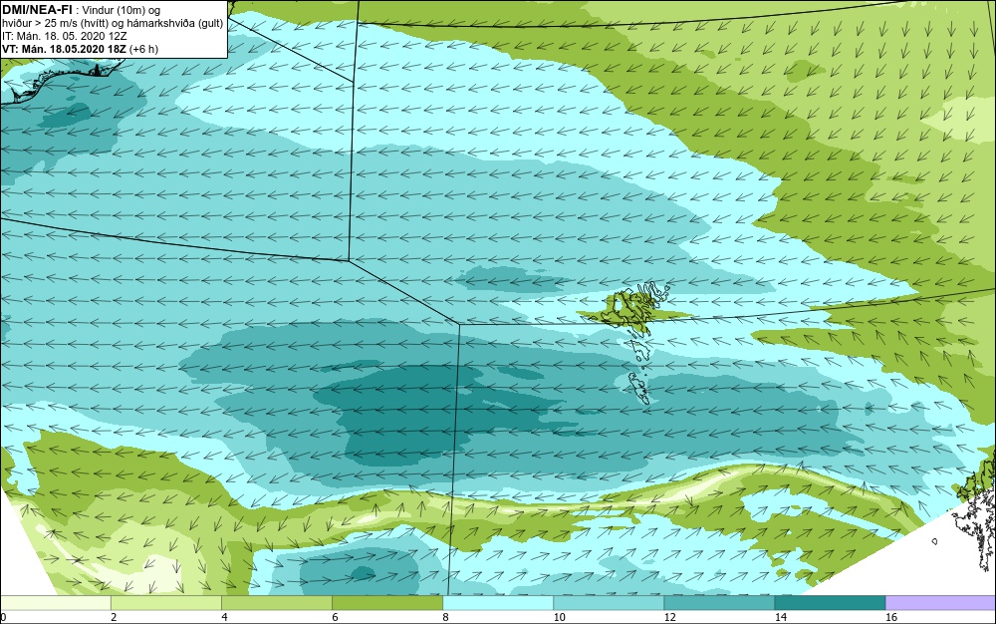Click the 6–8 m/s olive green legend swatch

pyautogui.click(x=386, y=603)
